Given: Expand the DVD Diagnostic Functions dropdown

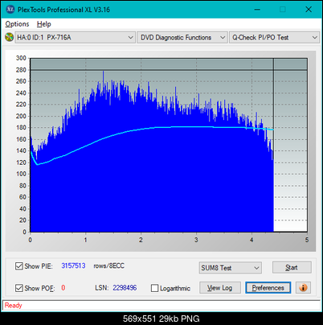Looking at the screenshot, I should 182,37.
